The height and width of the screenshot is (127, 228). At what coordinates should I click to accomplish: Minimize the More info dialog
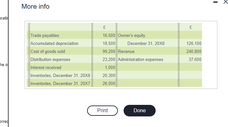216,2
